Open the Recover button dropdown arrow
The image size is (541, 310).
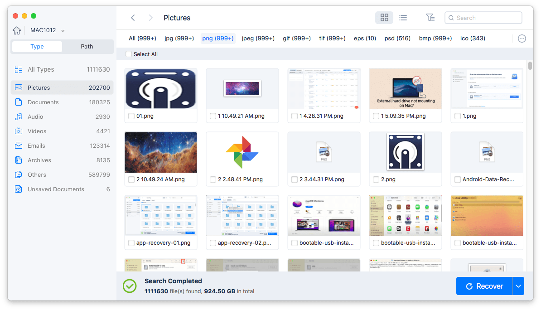pos(518,286)
